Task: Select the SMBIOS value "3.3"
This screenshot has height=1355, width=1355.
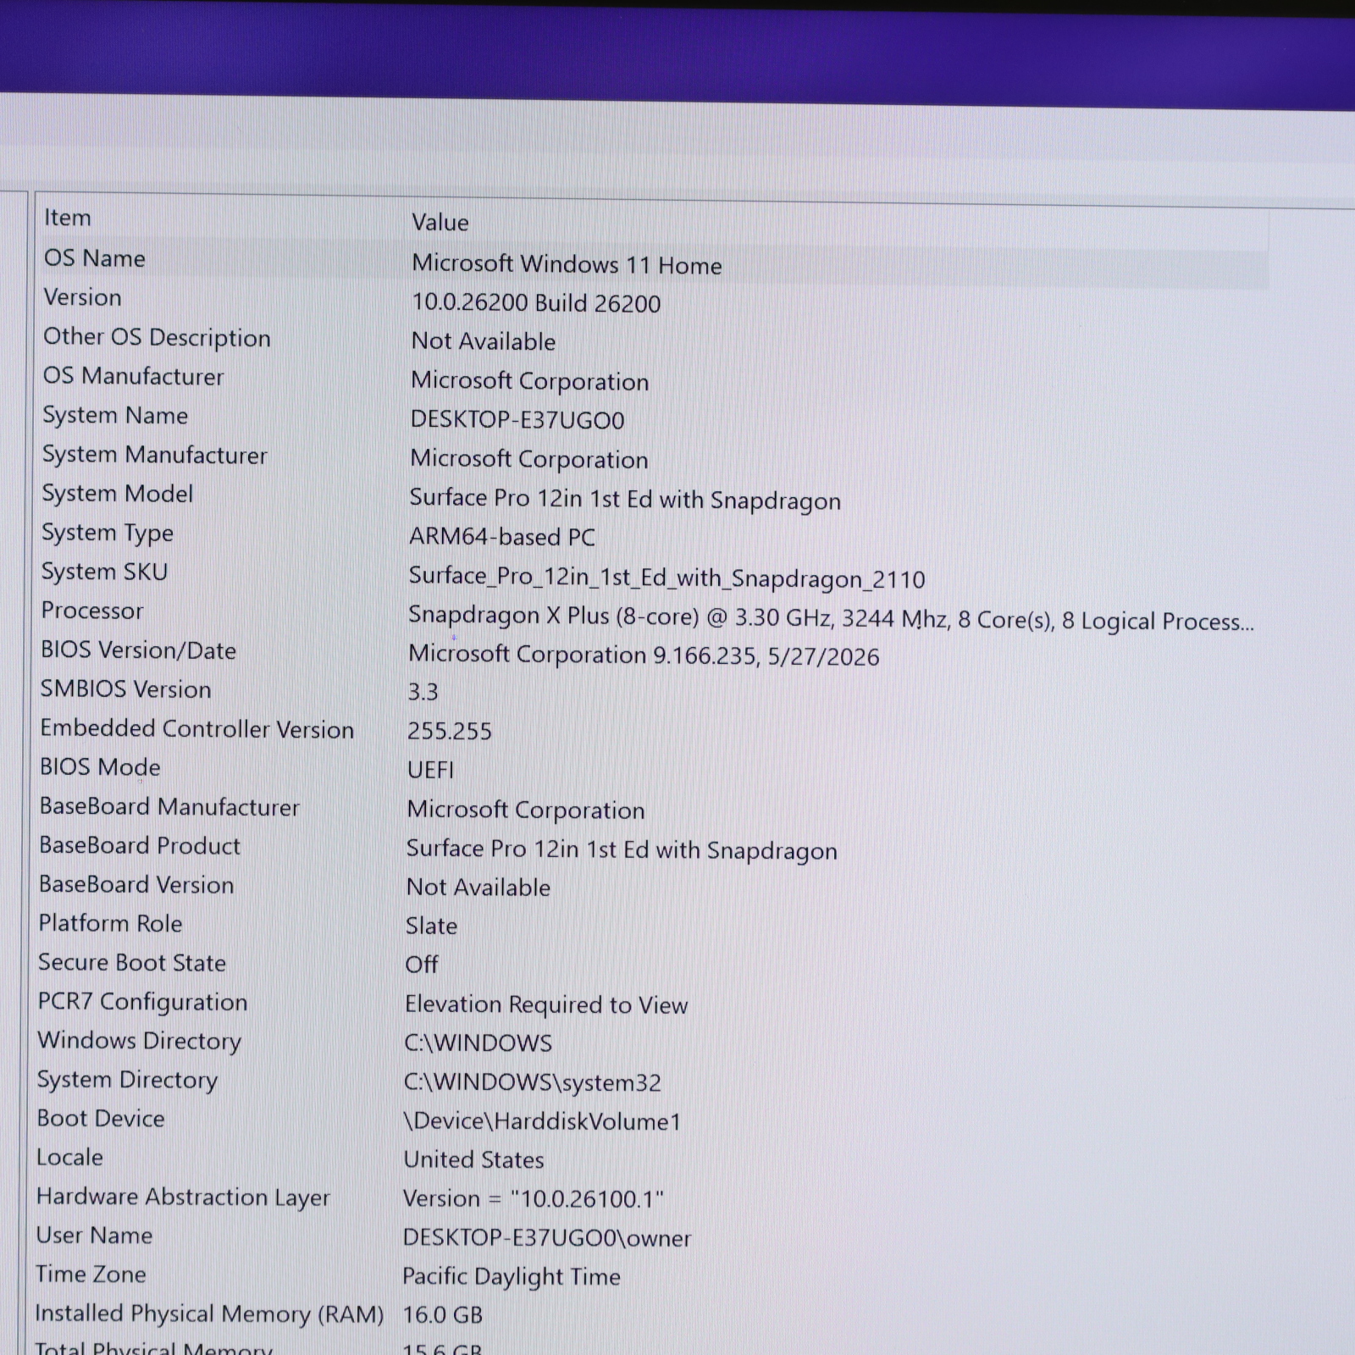Action: coord(423,692)
